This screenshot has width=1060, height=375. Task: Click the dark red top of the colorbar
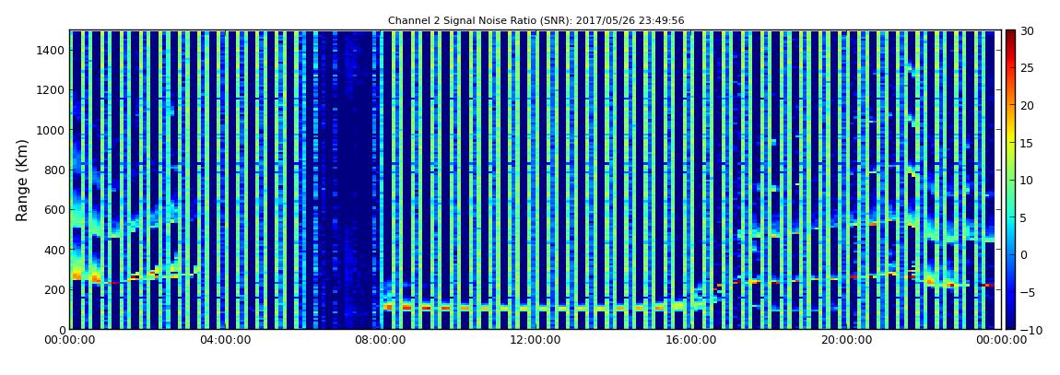pos(1010,37)
